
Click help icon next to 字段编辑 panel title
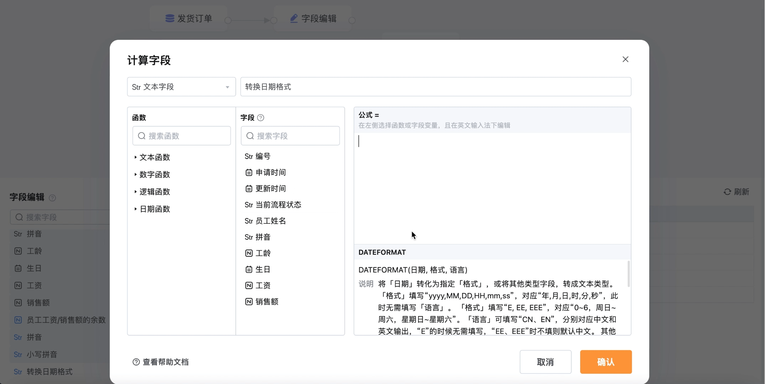[x=52, y=198]
